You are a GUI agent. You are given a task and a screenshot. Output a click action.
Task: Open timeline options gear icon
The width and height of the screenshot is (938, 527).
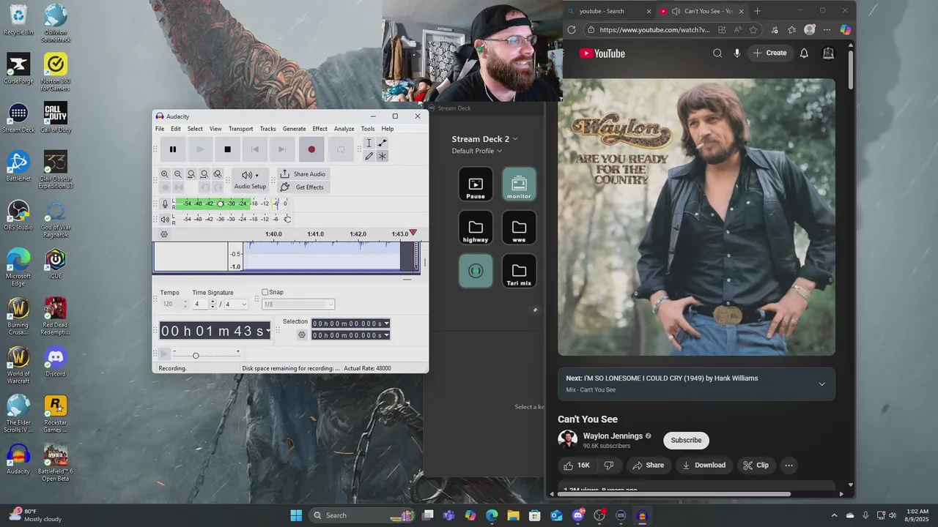pyautogui.click(x=164, y=234)
